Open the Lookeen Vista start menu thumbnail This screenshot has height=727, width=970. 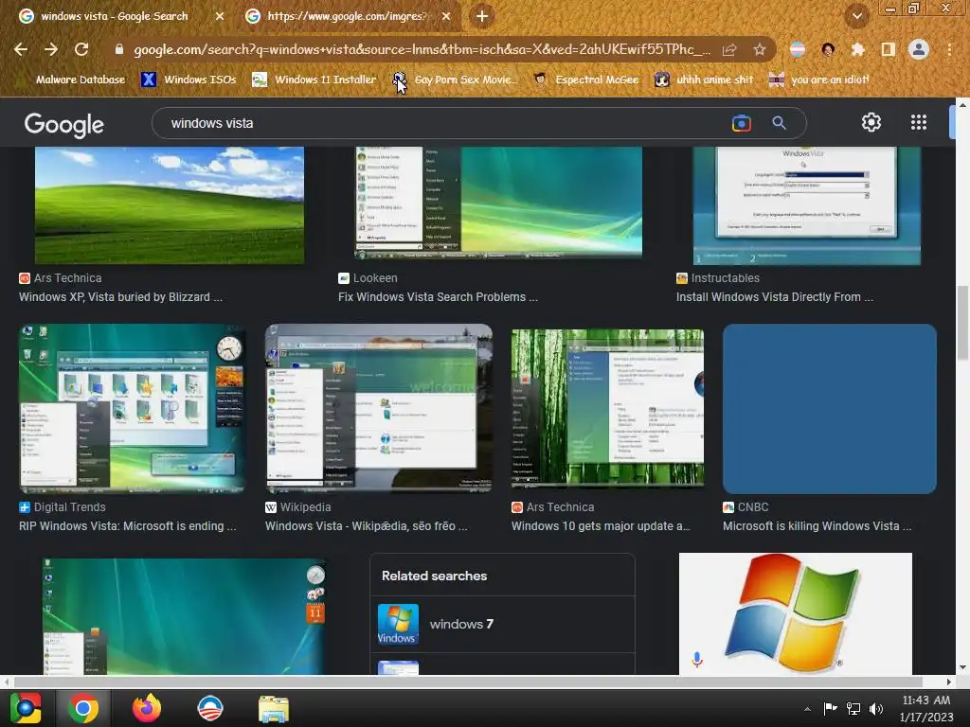click(498, 203)
